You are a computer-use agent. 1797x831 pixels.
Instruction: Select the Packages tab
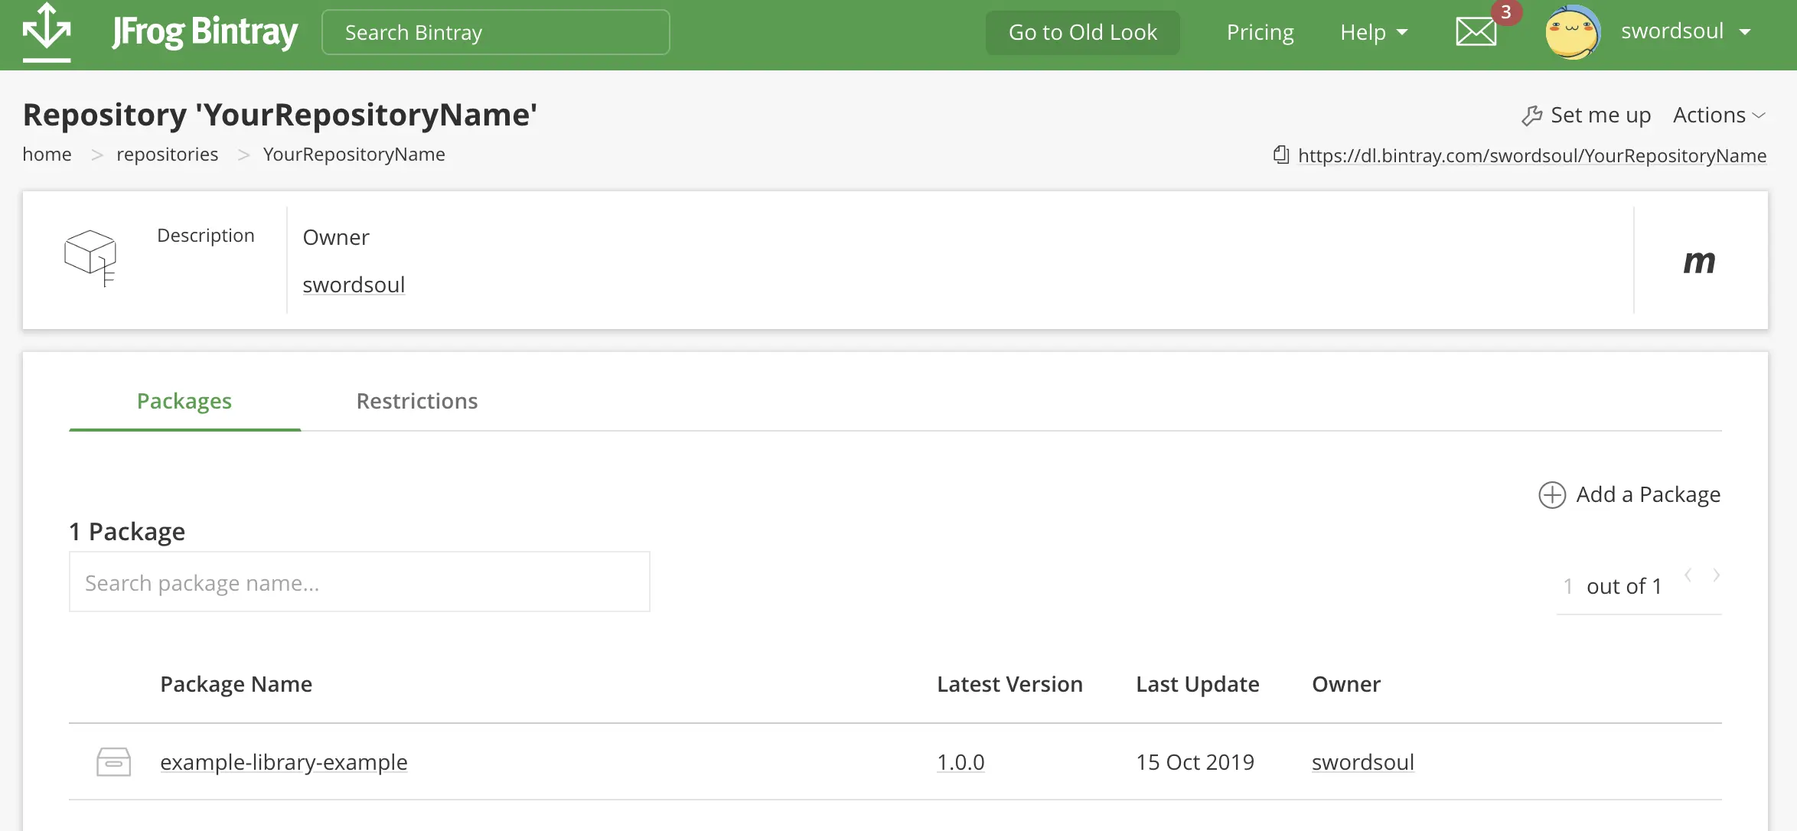[184, 401]
